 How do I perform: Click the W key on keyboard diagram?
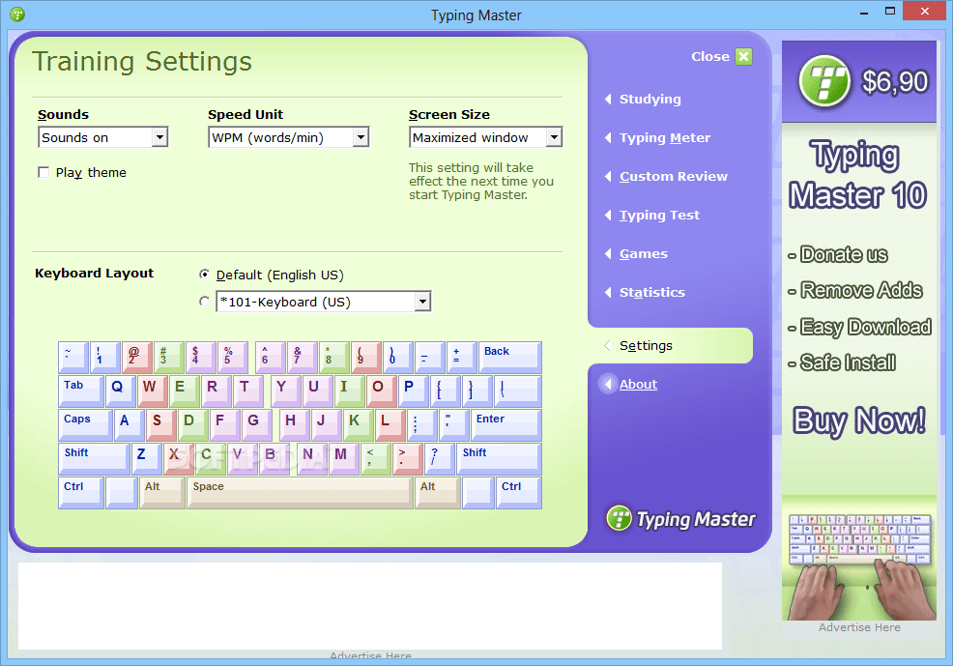[x=153, y=391]
